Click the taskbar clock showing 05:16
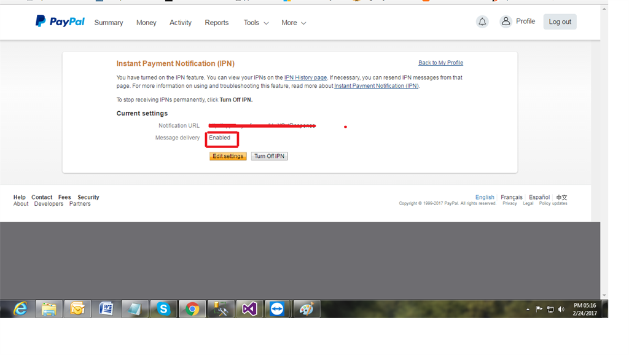The image size is (629, 355). (x=585, y=310)
